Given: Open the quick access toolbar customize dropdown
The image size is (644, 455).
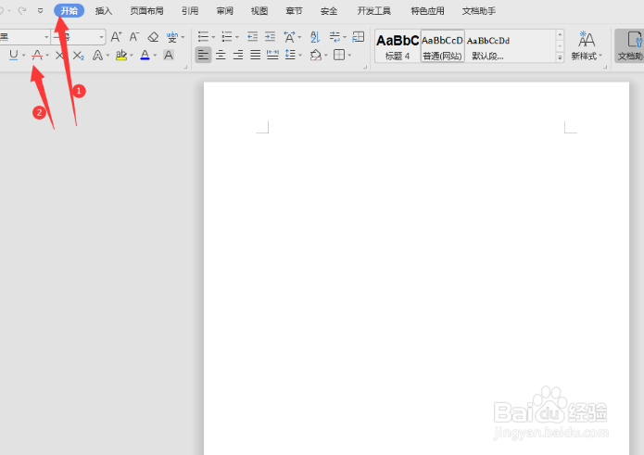Looking at the screenshot, I should (40, 11).
